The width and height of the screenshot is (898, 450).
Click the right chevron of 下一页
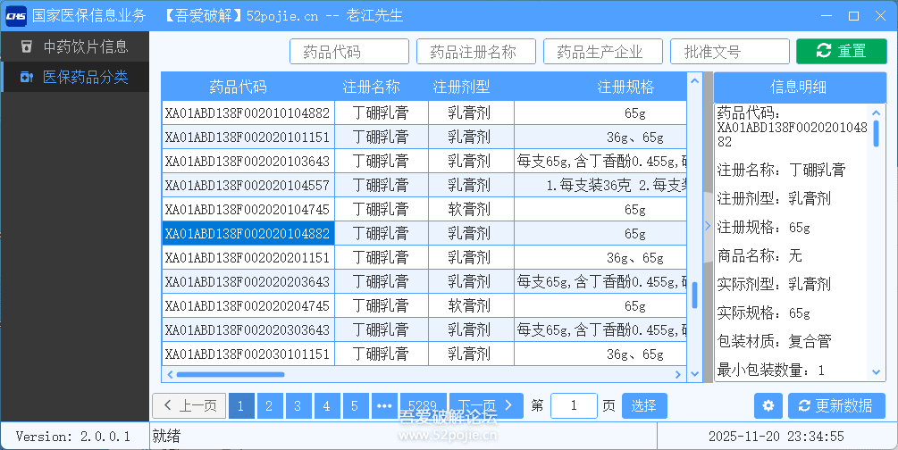[508, 406]
